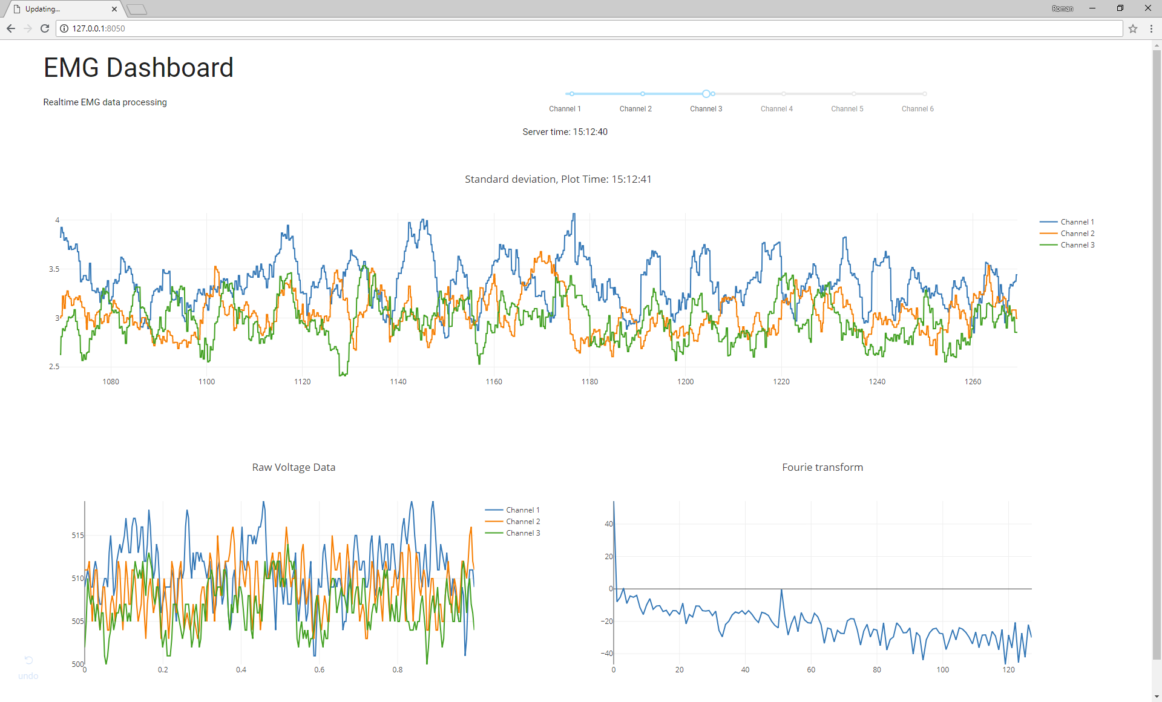
Task: Hide Channel 3 in Raw Voltage legend
Action: pyautogui.click(x=522, y=533)
